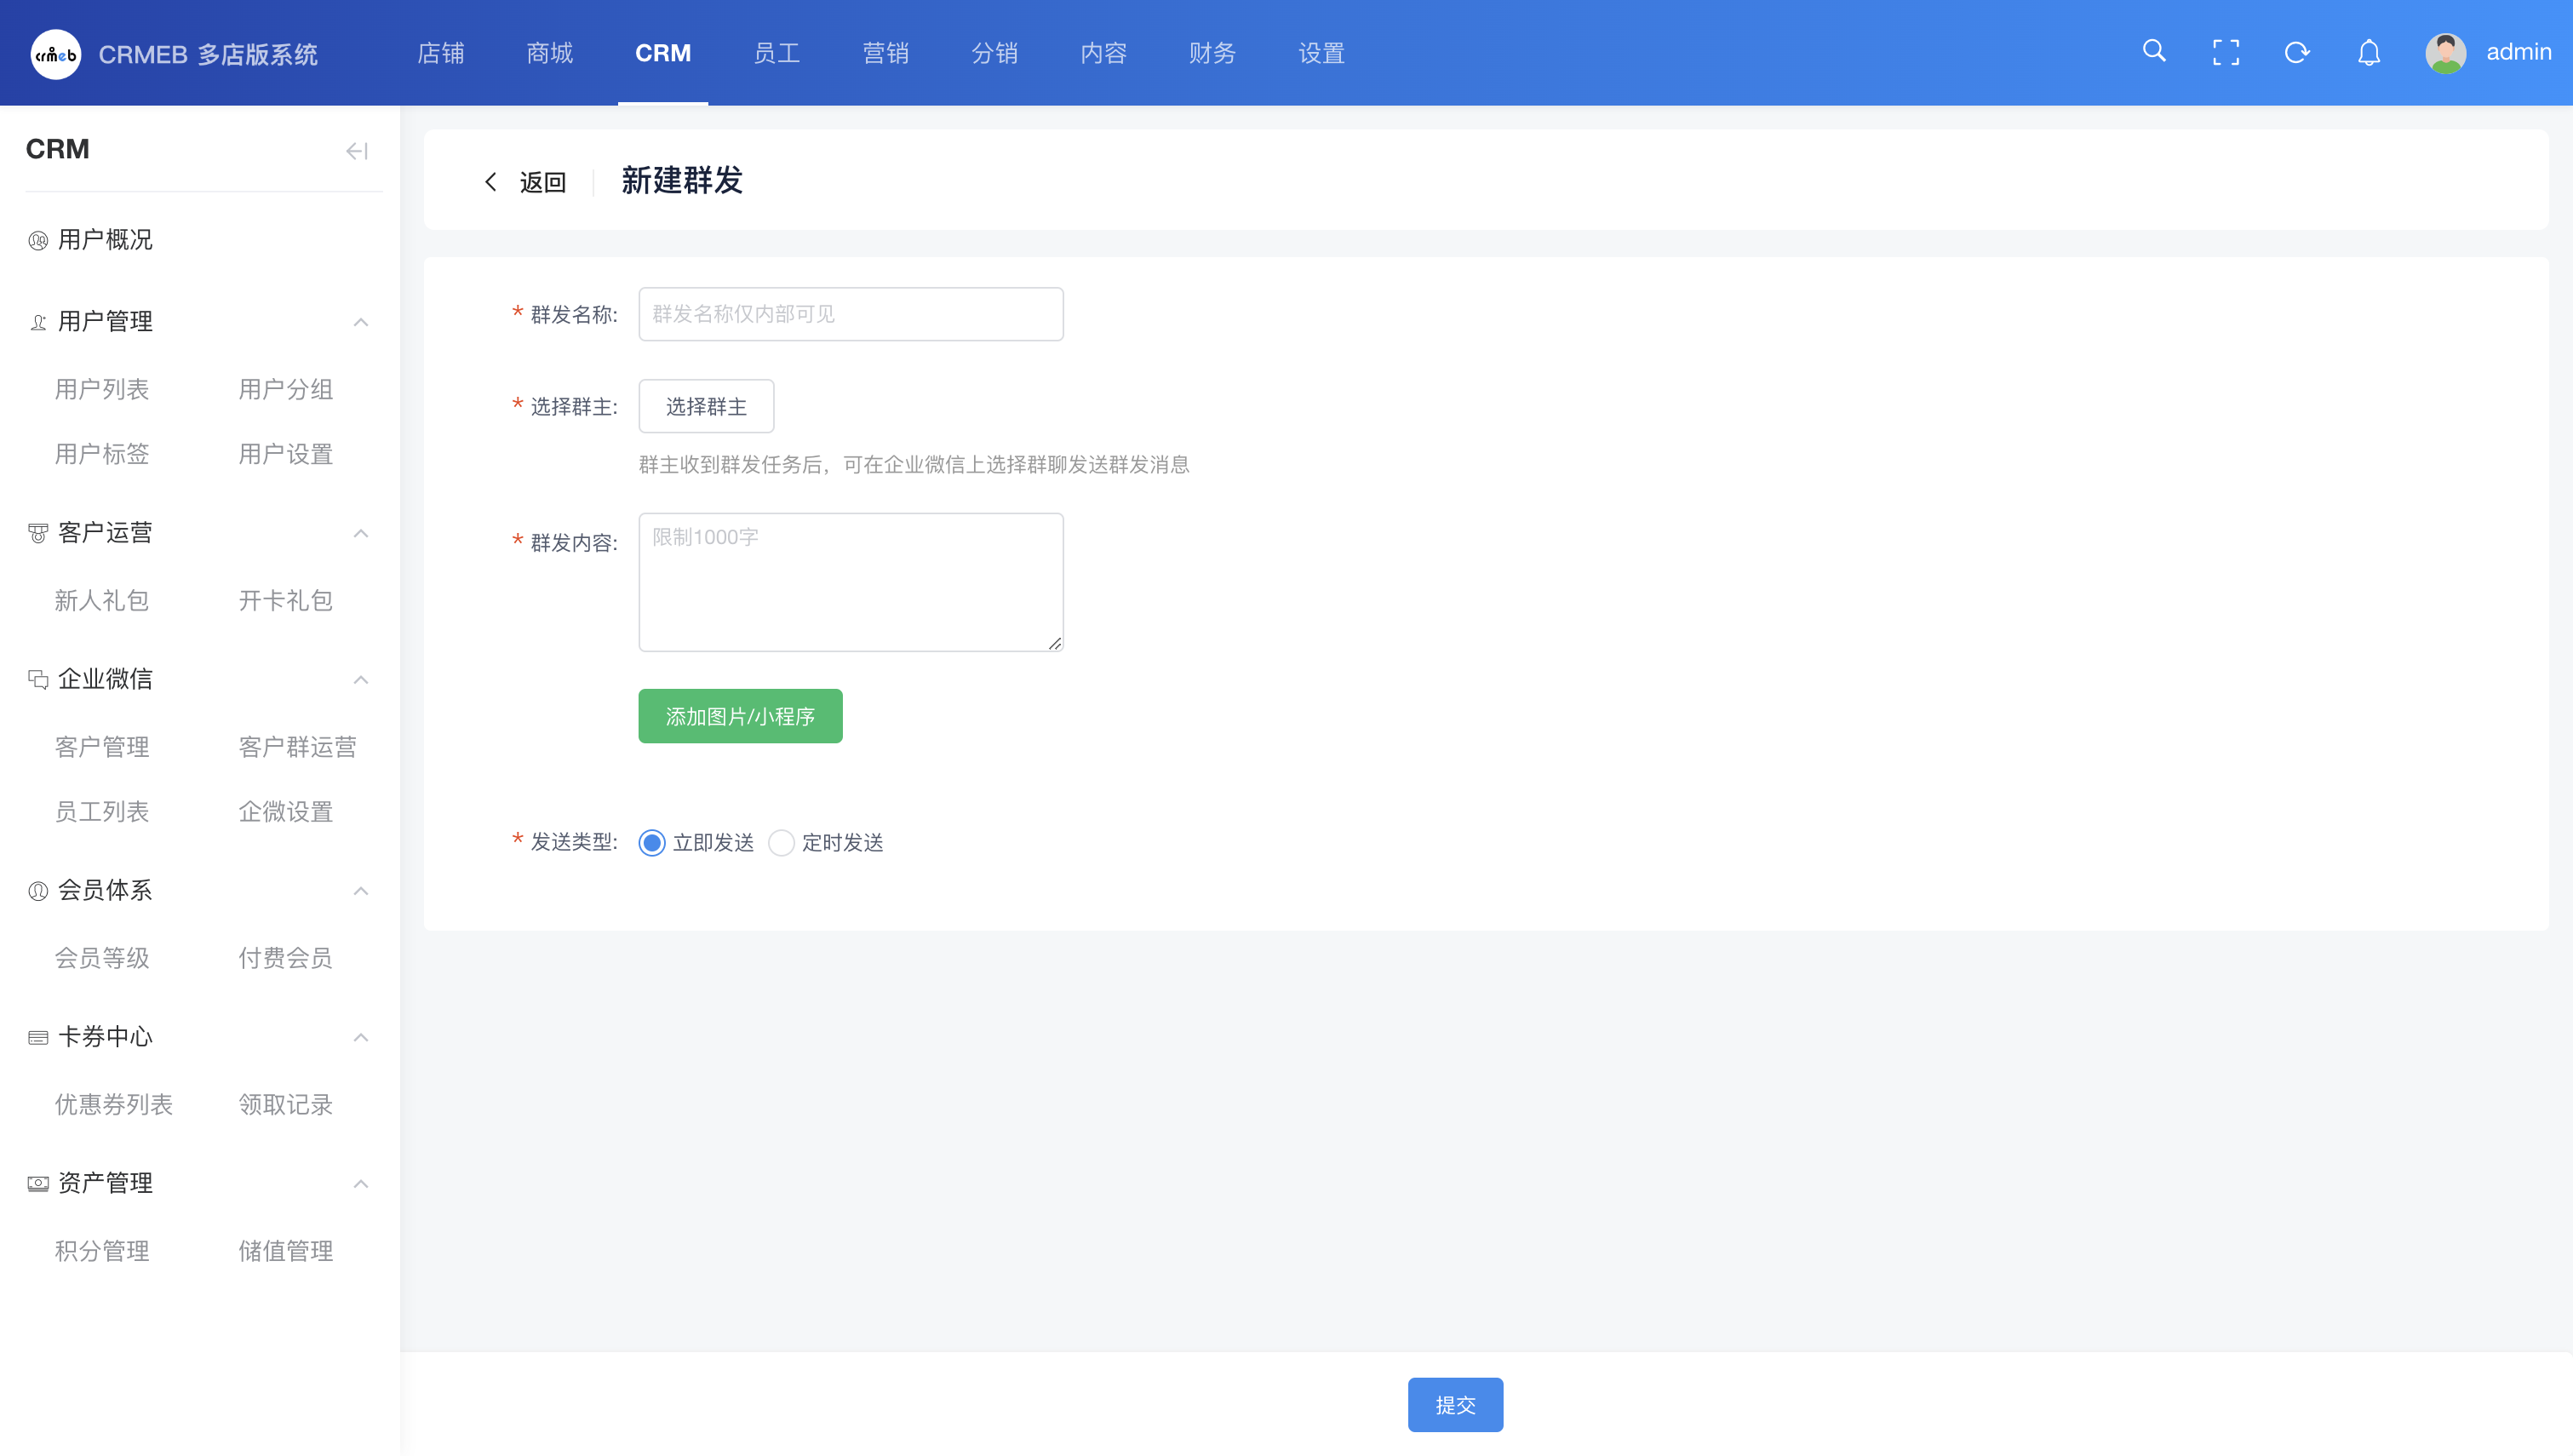Select 定时发送 radio option
Screen dimensions: 2573x1456
coord(781,843)
